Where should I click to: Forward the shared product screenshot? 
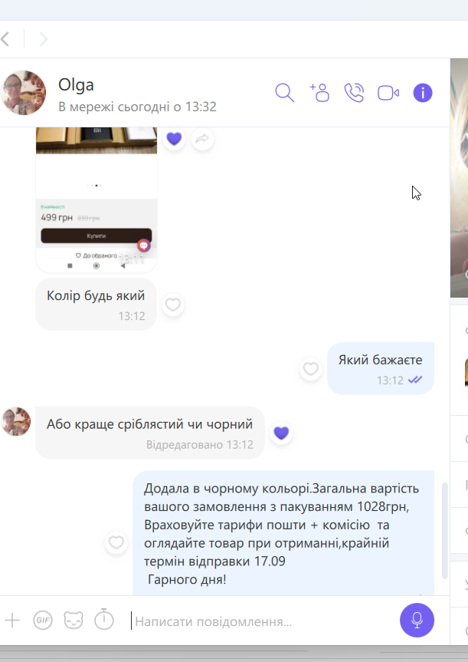pyautogui.click(x=202, y=139)
